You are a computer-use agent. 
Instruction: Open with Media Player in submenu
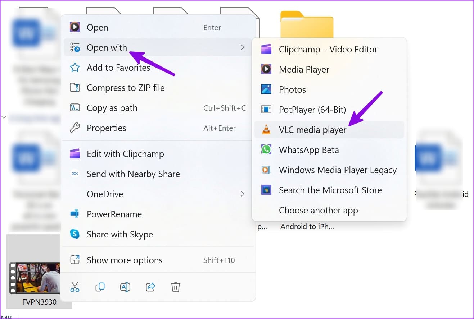[329, 69]
